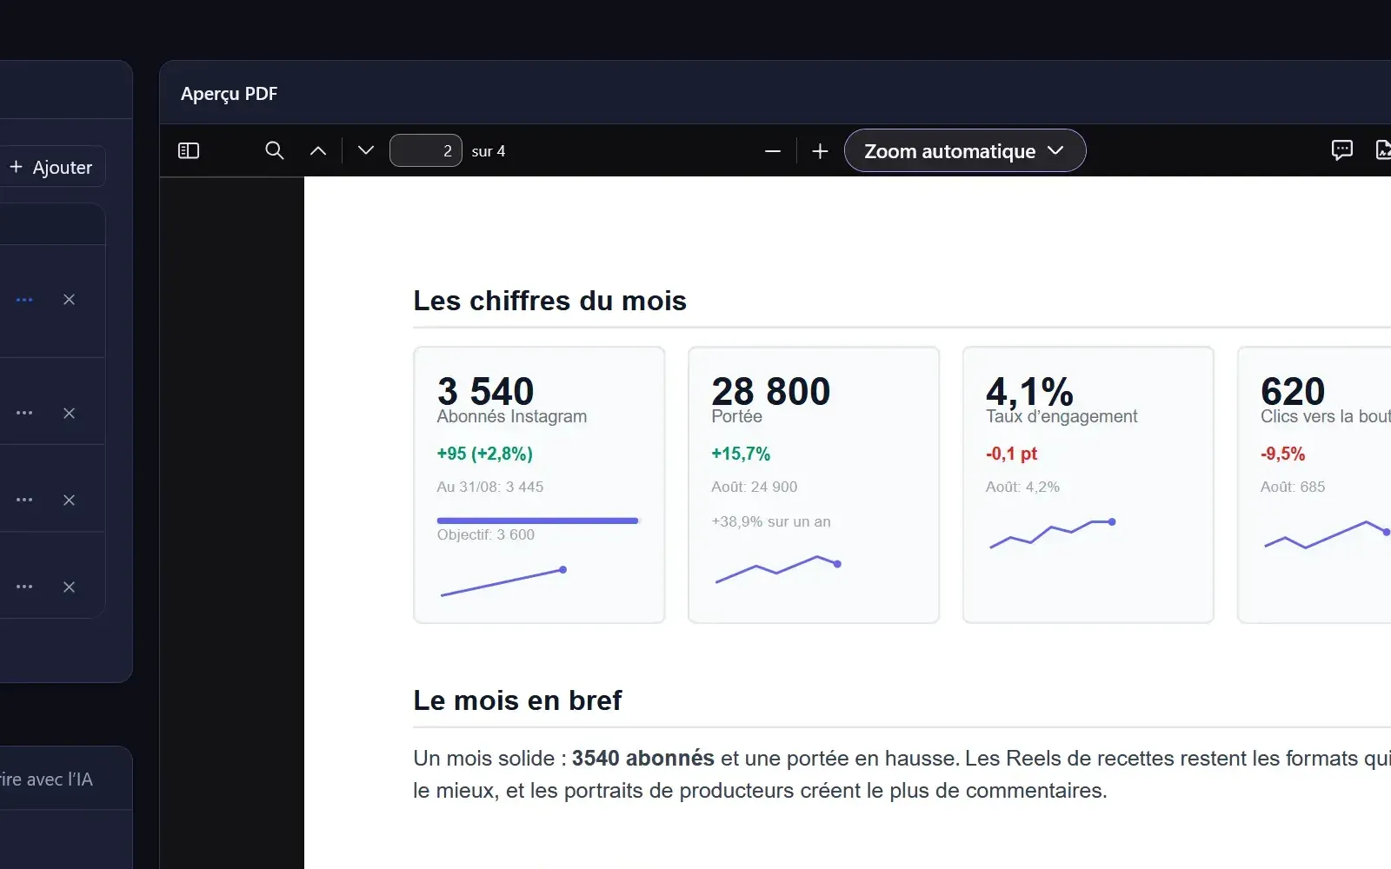
Task: Remove the first list item with X
Action: (x=70, y=300)
